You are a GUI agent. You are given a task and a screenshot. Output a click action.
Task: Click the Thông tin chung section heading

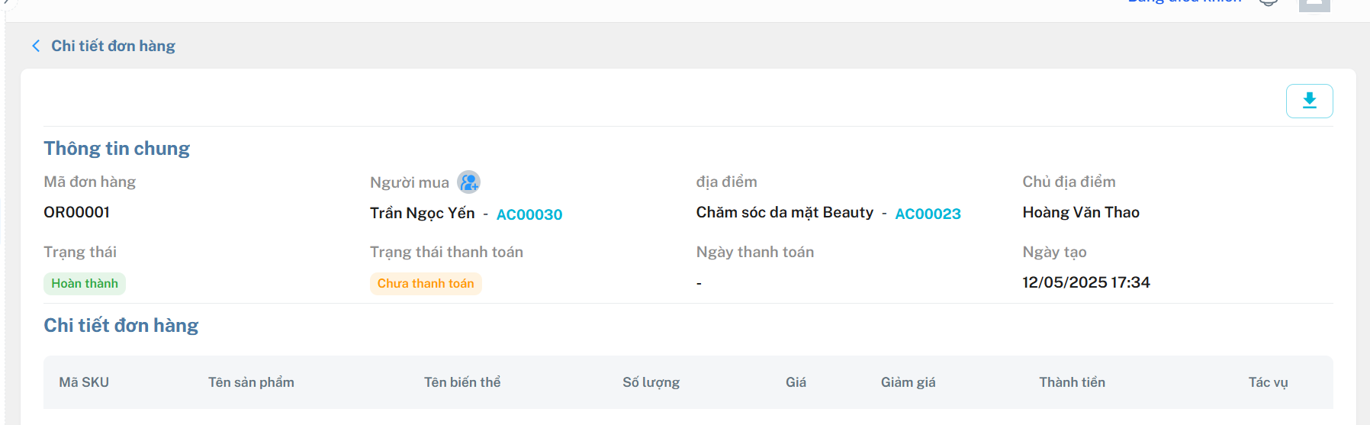[x=117, y=149]
